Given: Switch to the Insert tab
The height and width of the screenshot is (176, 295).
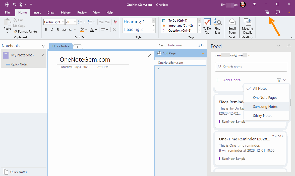Looking at the screenshot, I should pos(37,12).
